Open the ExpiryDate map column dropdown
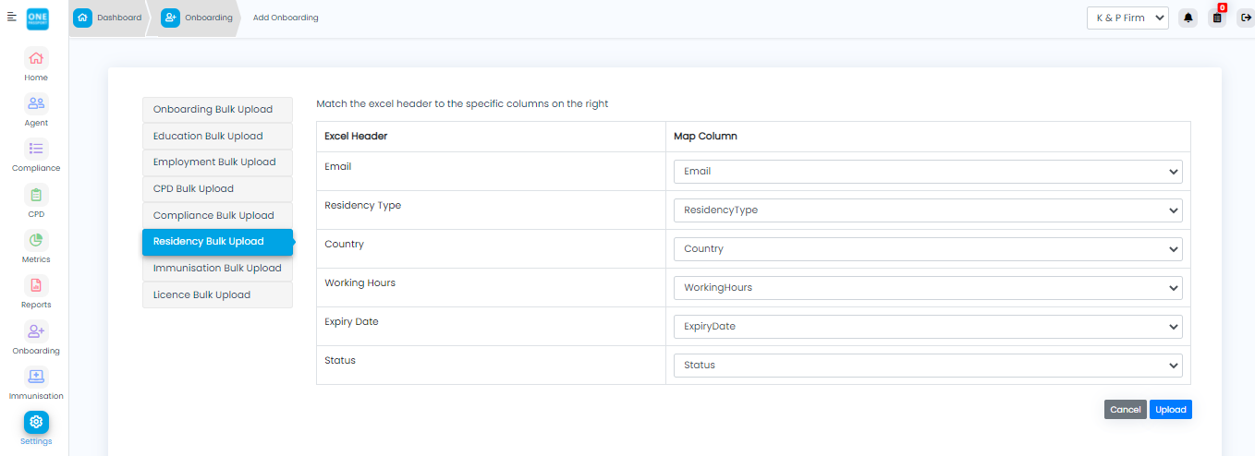This screenshot has height=456, width=1255. click(927, 327)
